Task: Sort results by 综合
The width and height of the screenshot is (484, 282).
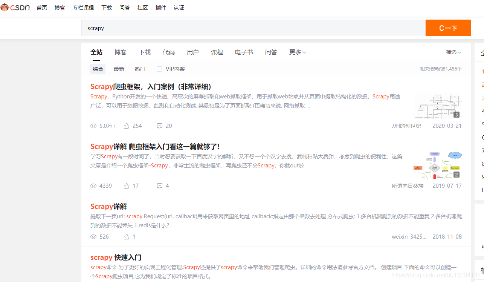Action: [x=98, y=69]
